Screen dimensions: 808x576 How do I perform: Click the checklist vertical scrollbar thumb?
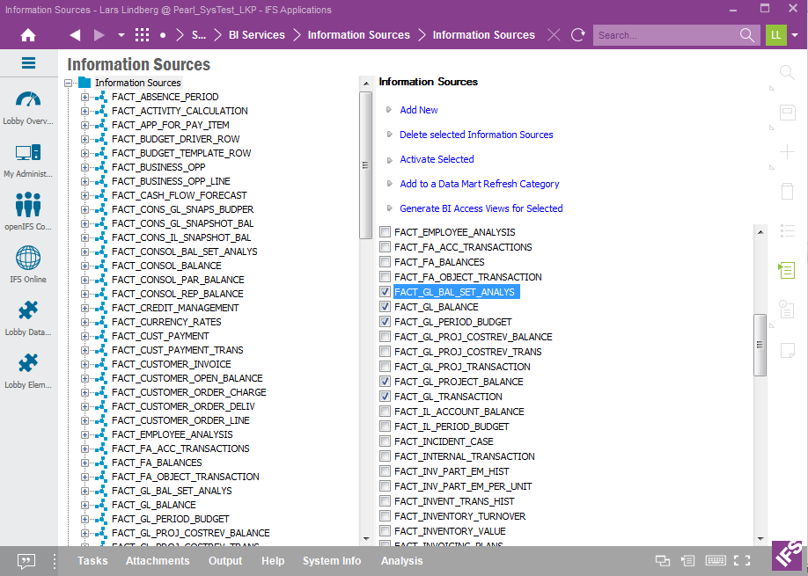coord(760,345)
